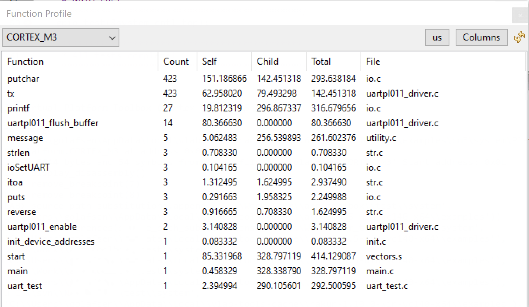The height and width of the screenshot is (307, 529).
Task: Select the putchar function row
Action: click(x=264, y=79)
